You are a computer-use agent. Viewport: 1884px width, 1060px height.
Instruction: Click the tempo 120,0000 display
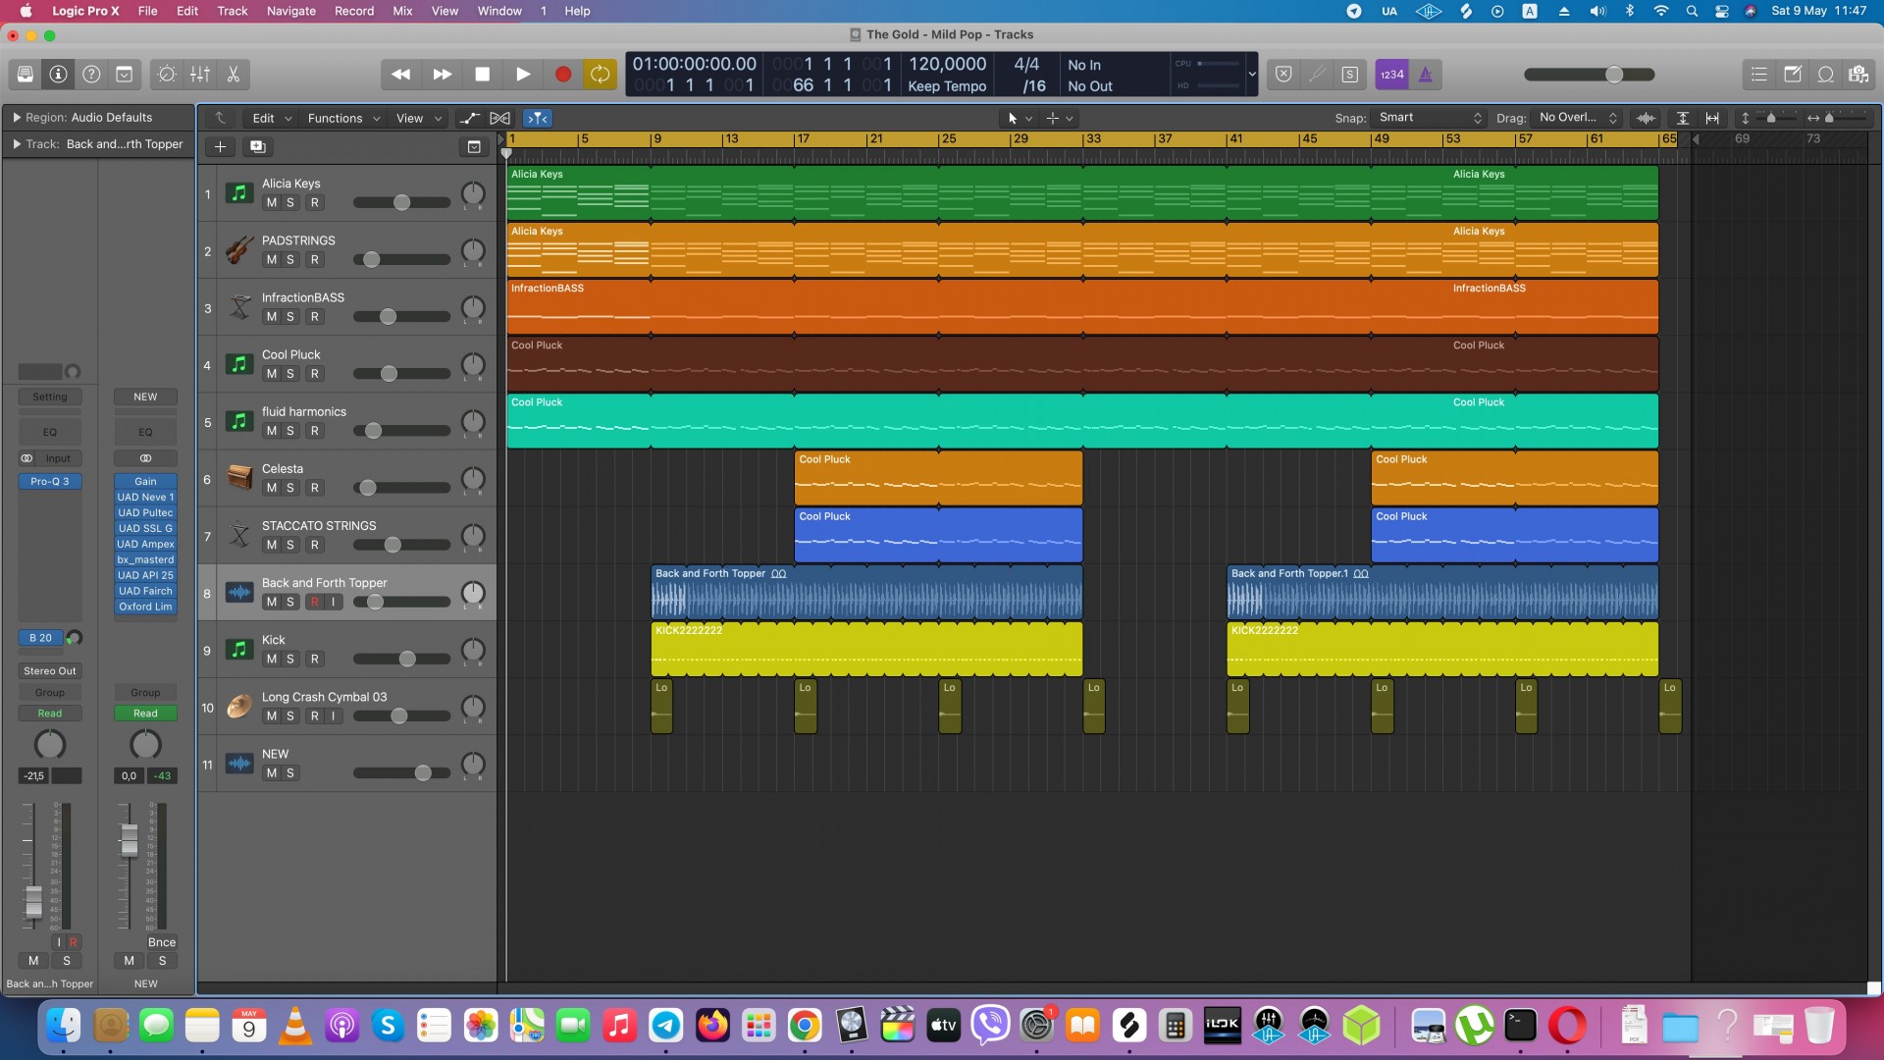pos(947,65)
